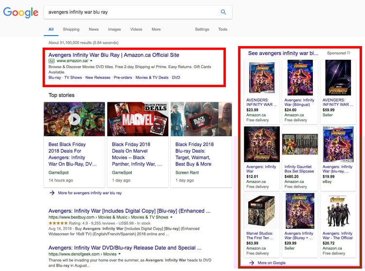Viewport: 365px width, 271px height.
Task: Click the Google logo
Action: tap(20, 13)
